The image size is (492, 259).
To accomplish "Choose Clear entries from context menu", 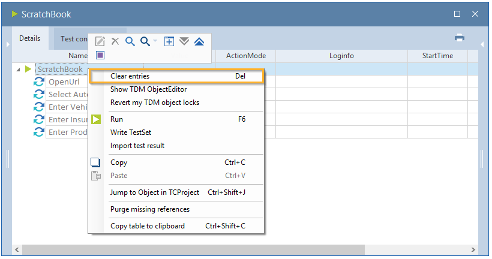I will tap(130, 76).
